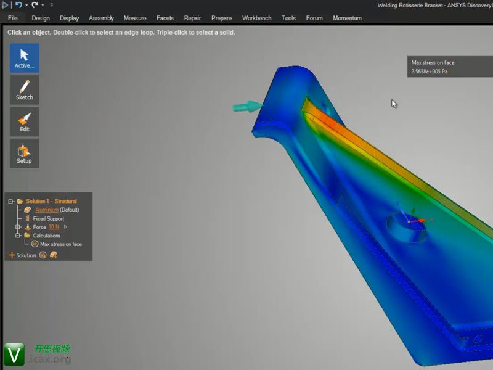Collapse the Calculations tree node
This screenshot has width=493, height=370.
point(18,236)
